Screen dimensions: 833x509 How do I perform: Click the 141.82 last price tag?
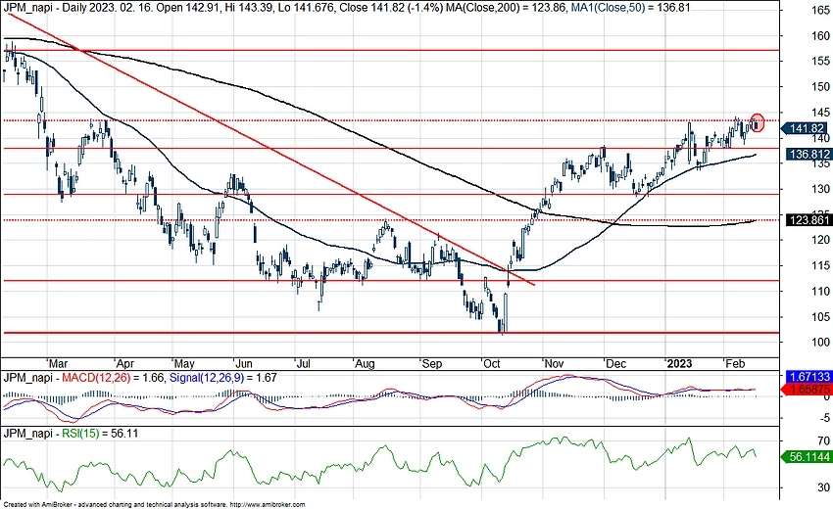pos(804,128)
